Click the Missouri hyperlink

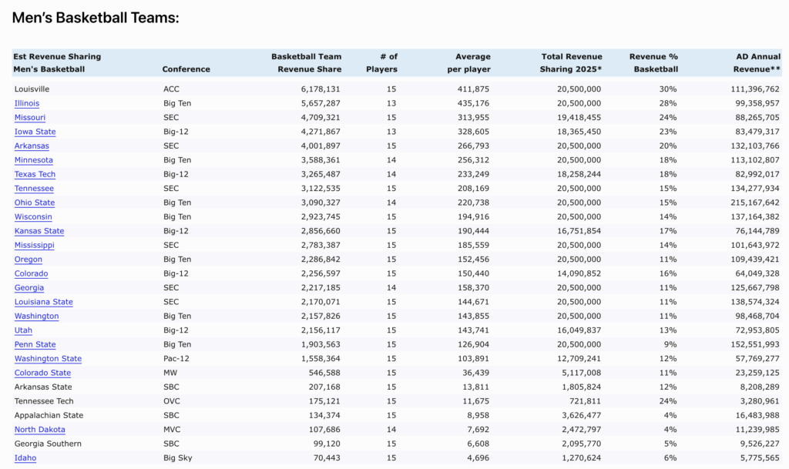[x=30, y=118]
